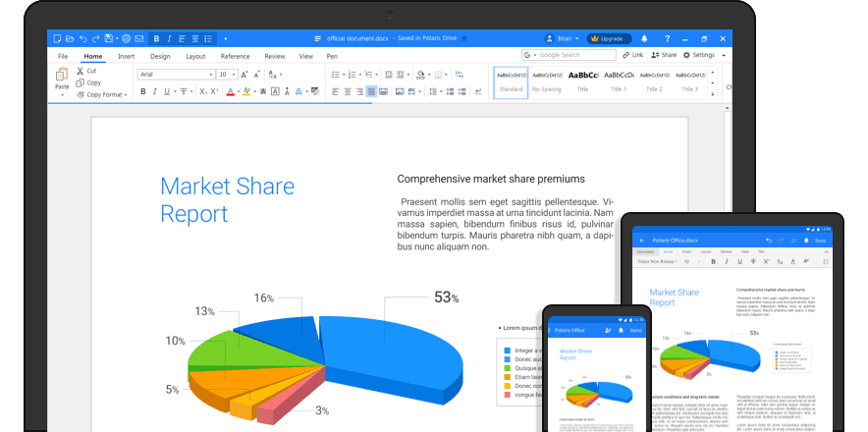Click the text effects outlined A icon
Image resolution: width=868 pixels, height=432 pixels.
(298, 91)
